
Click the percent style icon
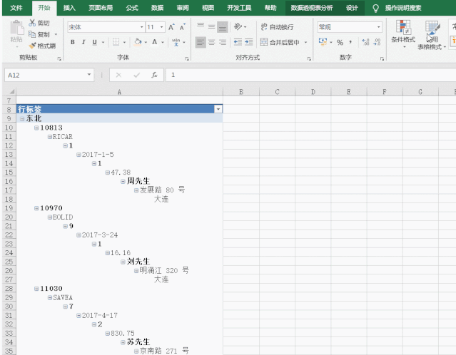tap(340, 42)
